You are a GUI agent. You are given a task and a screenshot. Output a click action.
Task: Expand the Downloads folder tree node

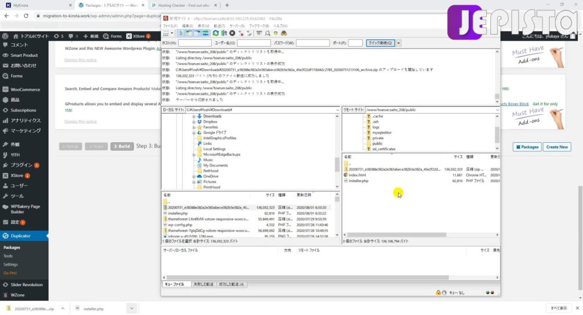194,116
